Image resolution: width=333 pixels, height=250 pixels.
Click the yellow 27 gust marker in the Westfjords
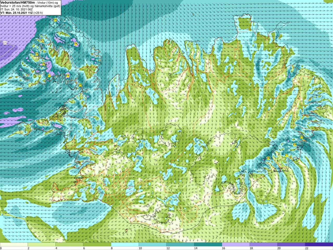click(x=49, y=75)
